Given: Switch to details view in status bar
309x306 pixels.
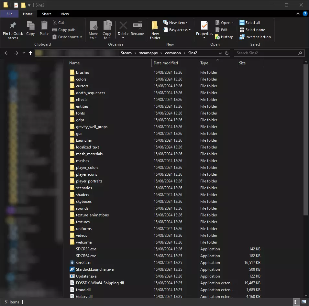Looking at the screenshot, I should pos(296,302).
